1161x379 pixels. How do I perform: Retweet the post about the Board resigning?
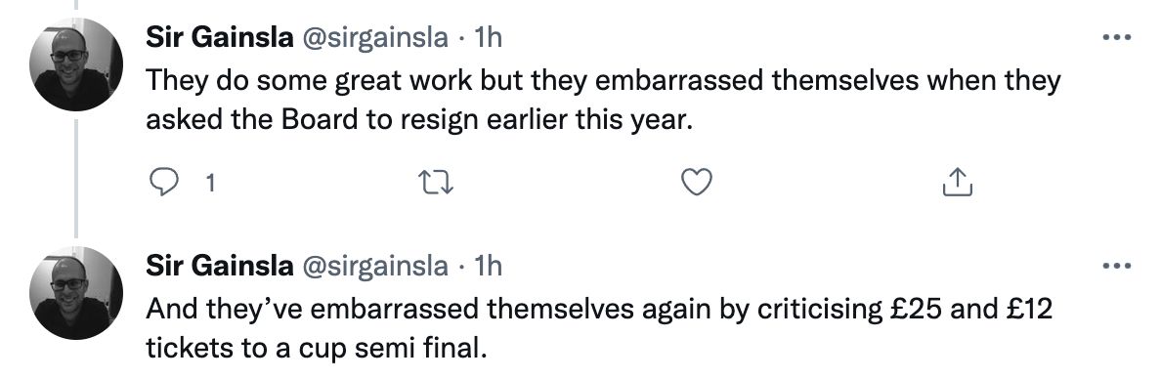[x=436, y=182]
